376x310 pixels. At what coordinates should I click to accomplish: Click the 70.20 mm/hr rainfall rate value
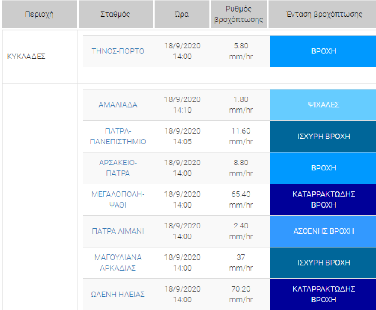point(240,294)
